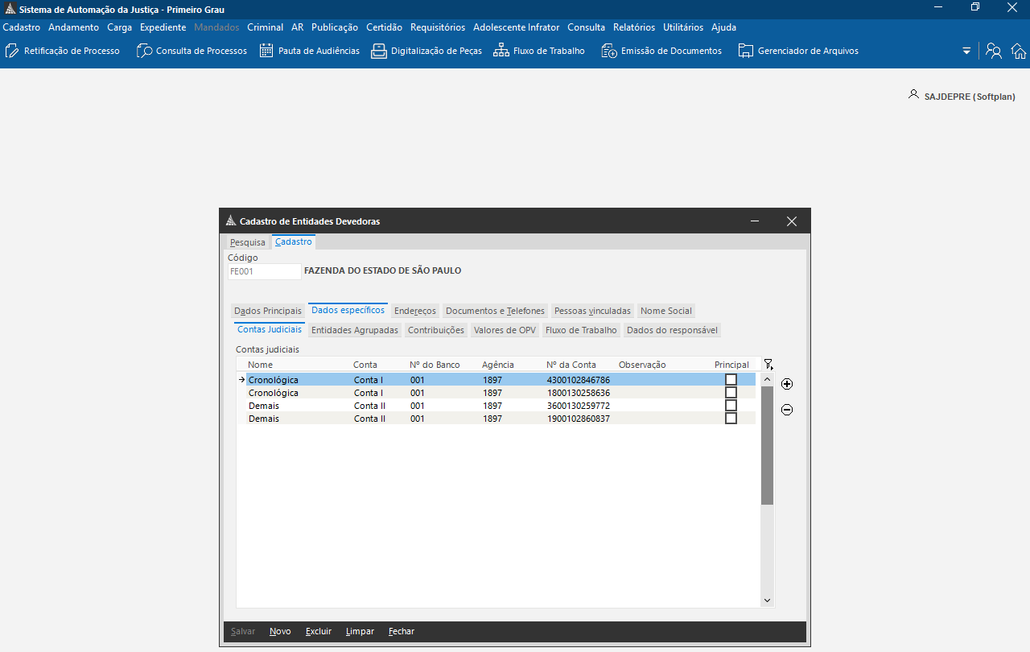Click the Excluir button
This screenshot has width=1030, height=652.
pos(319,631)
